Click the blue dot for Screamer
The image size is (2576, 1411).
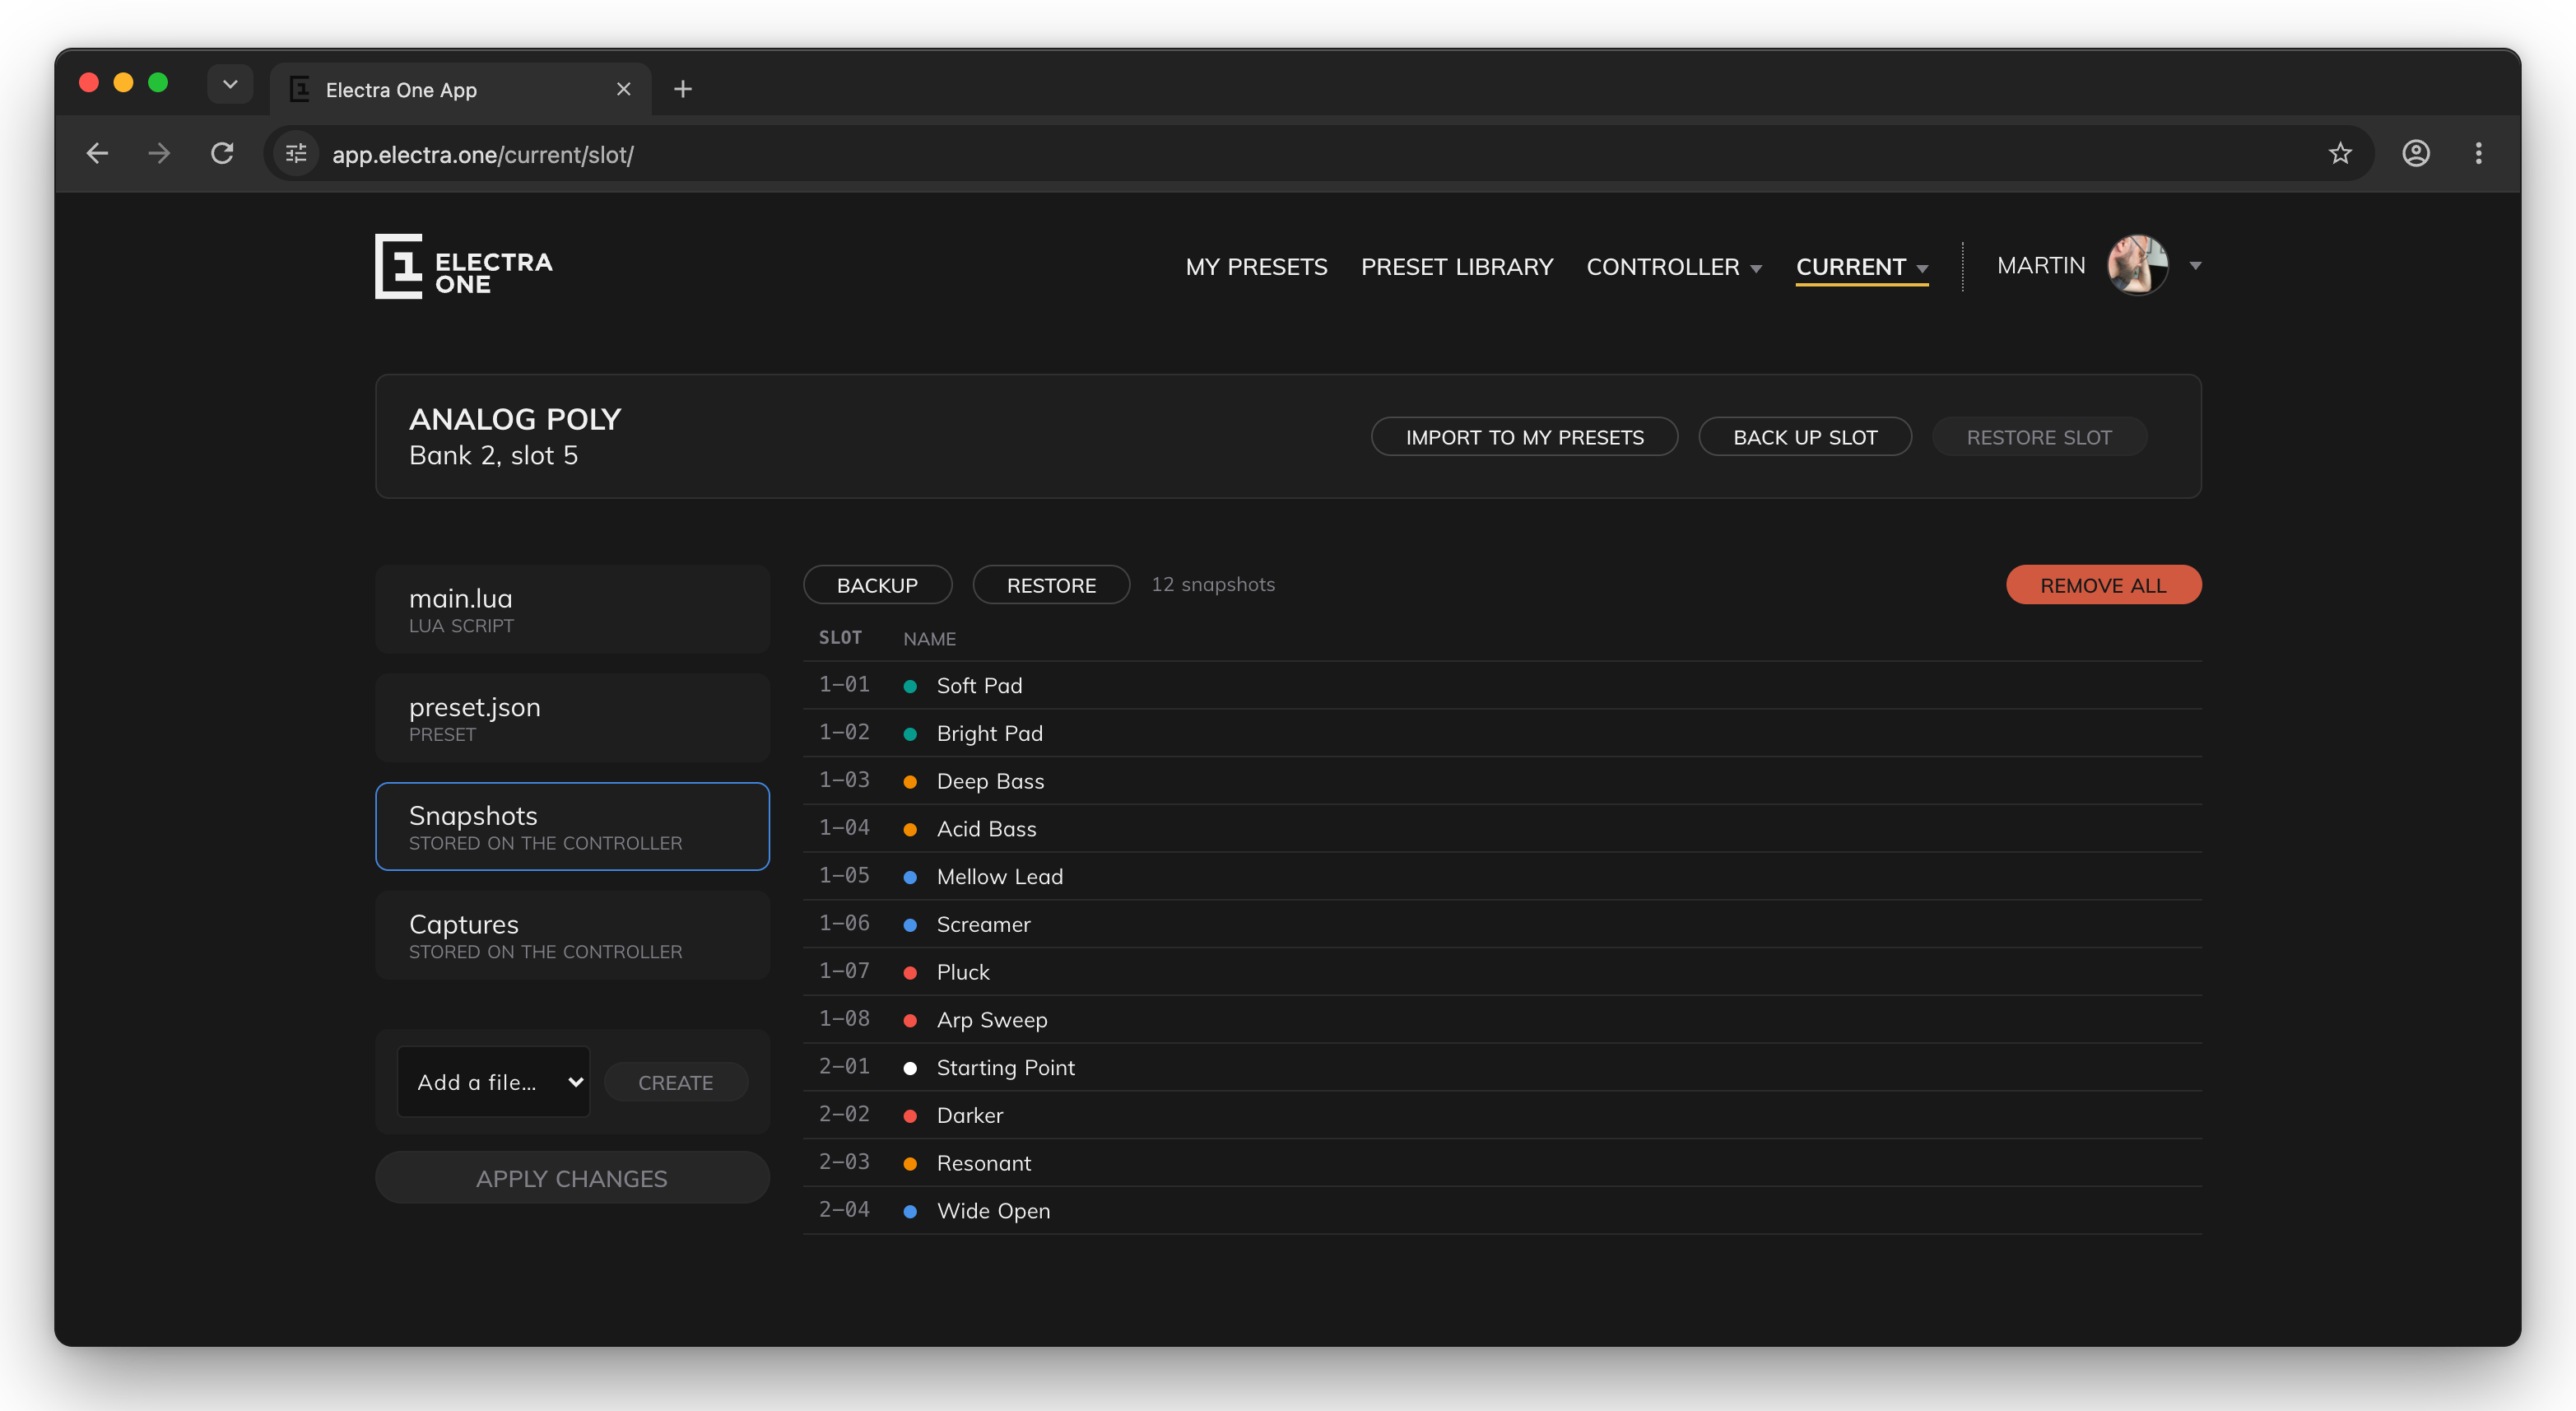(910, 925)
